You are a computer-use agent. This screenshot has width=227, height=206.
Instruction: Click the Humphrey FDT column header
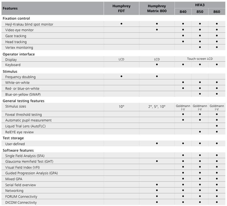point(121,9)
